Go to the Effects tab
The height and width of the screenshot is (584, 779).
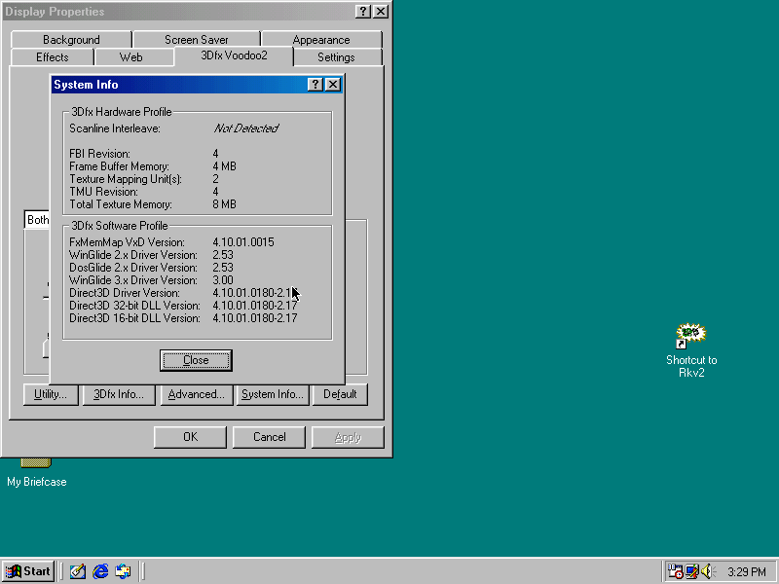coord(53,57)
